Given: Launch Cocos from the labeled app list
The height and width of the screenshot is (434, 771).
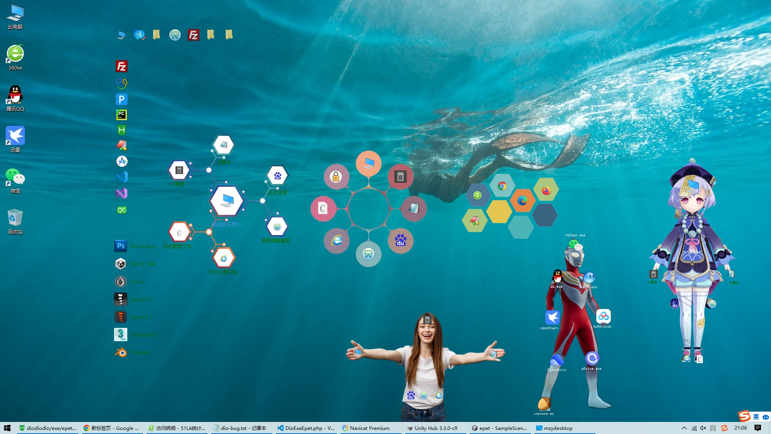Looking at the screenshot, I should (x=129, y=281).
